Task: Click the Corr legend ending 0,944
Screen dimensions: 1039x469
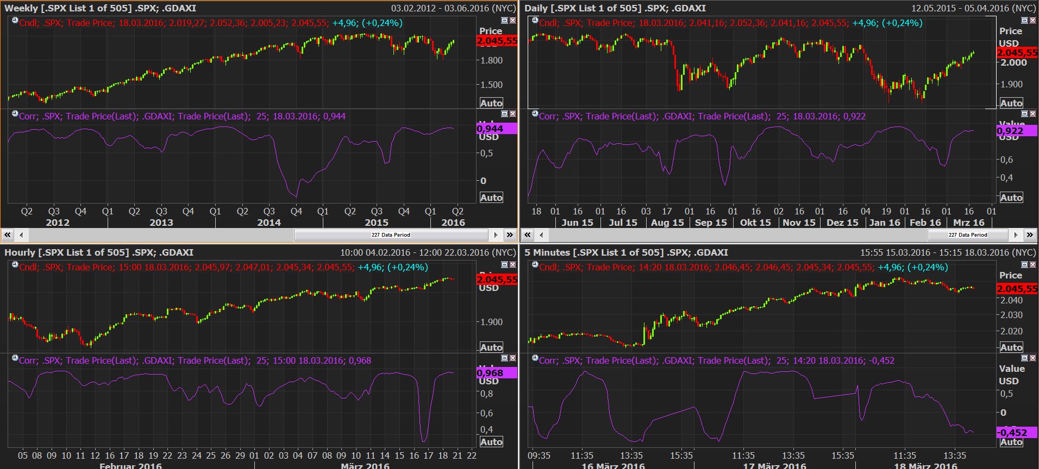Action: click(182, 116)
